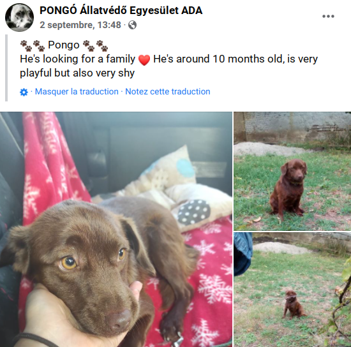Click Notez cette traduction link
Screen dimensions: 351x347
click(168, 91)
